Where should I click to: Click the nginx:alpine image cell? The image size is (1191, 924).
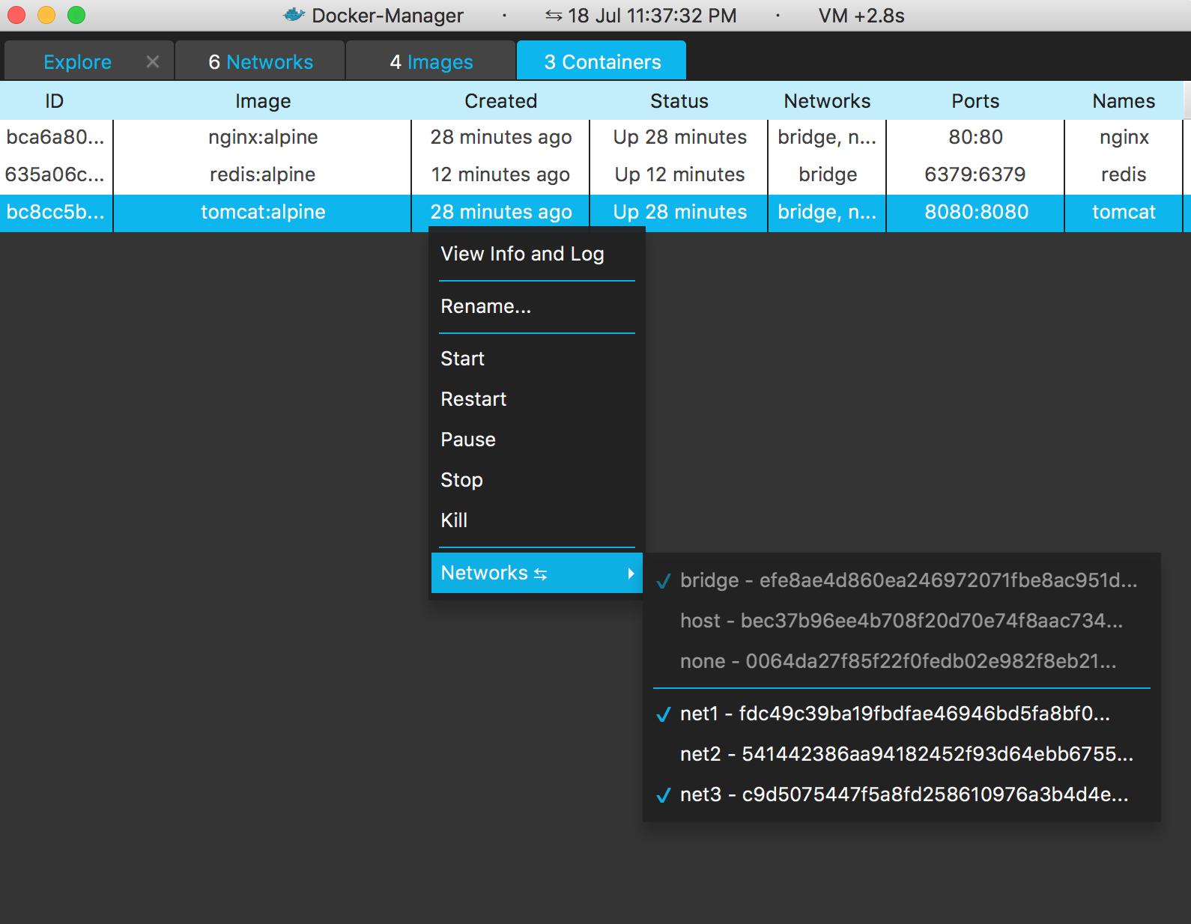coord(262,137)
